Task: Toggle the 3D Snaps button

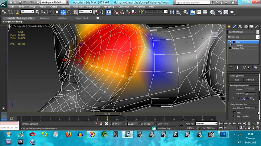Action: tap(116, 12)
